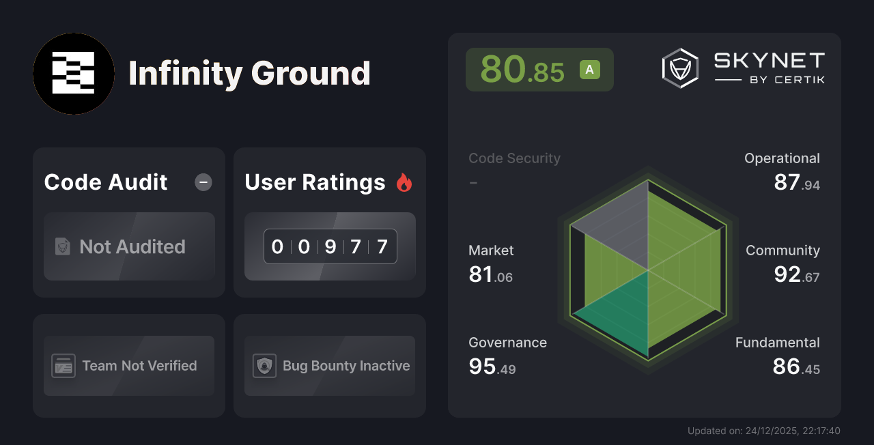
Task: Click the Bug Bounty shield icon
Action: coord(264,366)
